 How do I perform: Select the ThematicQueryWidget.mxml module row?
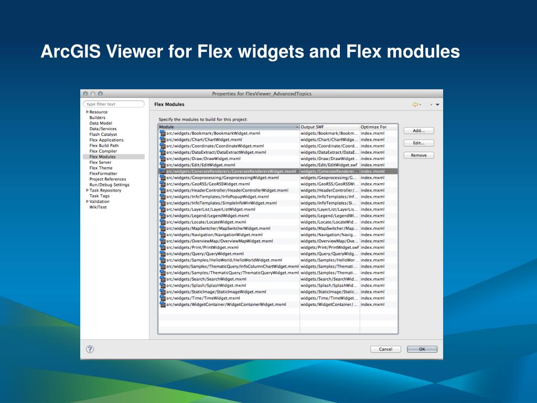(x=278, y=273)
